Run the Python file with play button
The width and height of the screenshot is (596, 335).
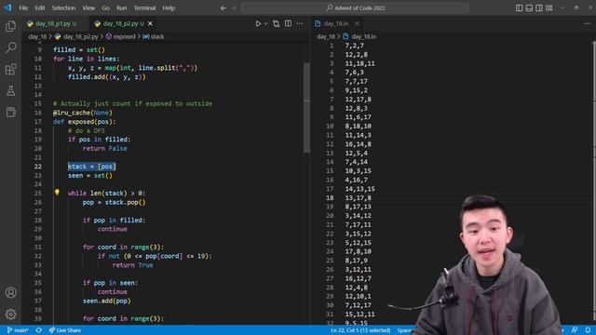[x=258, y=23]
